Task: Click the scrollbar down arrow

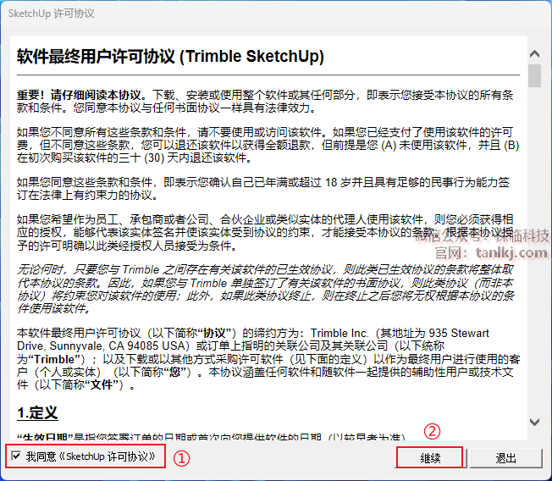Action: point(534,422)
